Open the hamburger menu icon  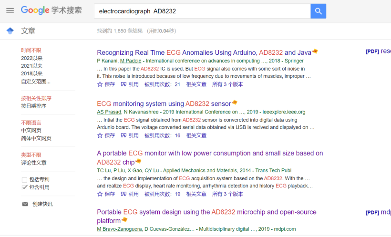pos(10,10)
